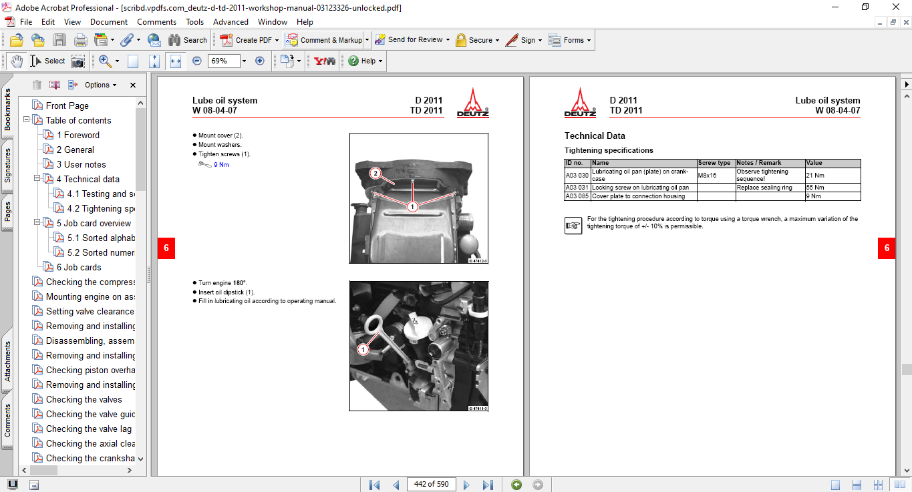Toggle Single Page view layout
Screen dimensions: 912x492
(836, 485)
